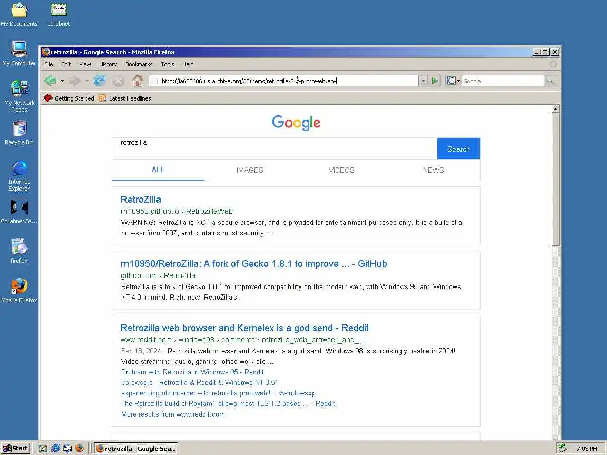This screenshot has height=455, width=607.
Task: Click the Google logo
Action: (296, 123)
